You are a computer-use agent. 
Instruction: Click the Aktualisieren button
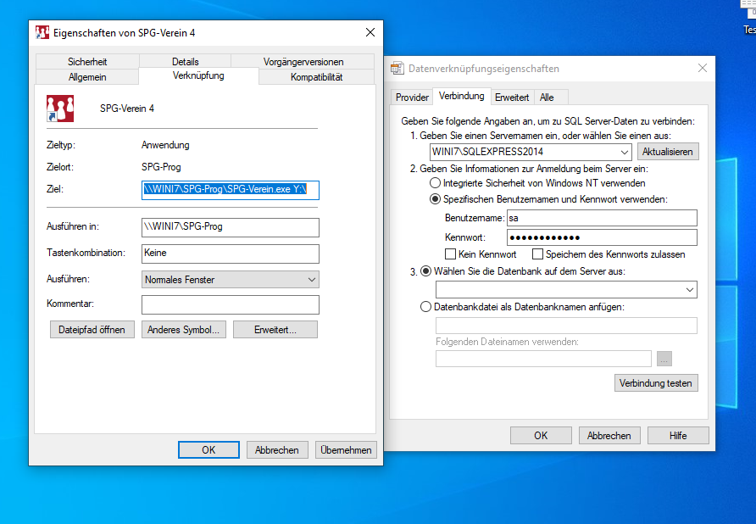pos(668,152)
